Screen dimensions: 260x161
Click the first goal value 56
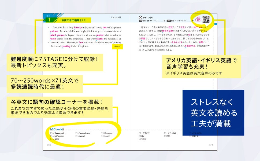point(148,21)
